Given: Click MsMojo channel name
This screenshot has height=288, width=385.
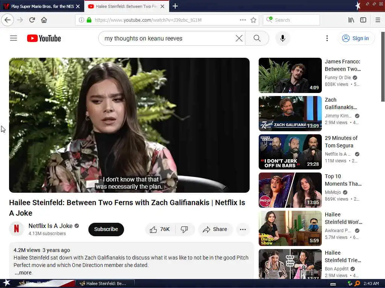Looking at the screenshot, I should pos(333,192).
